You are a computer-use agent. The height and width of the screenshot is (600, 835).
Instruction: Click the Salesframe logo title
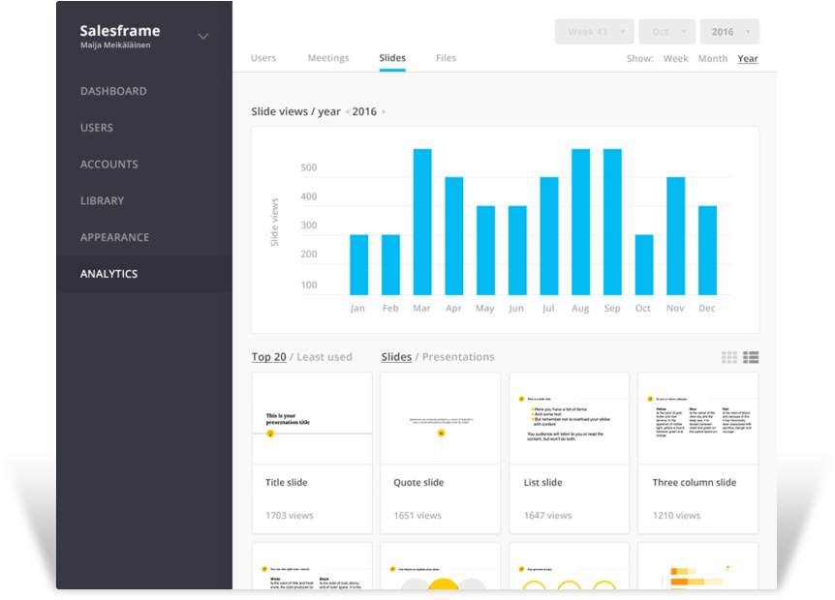(x=120, y=31)
